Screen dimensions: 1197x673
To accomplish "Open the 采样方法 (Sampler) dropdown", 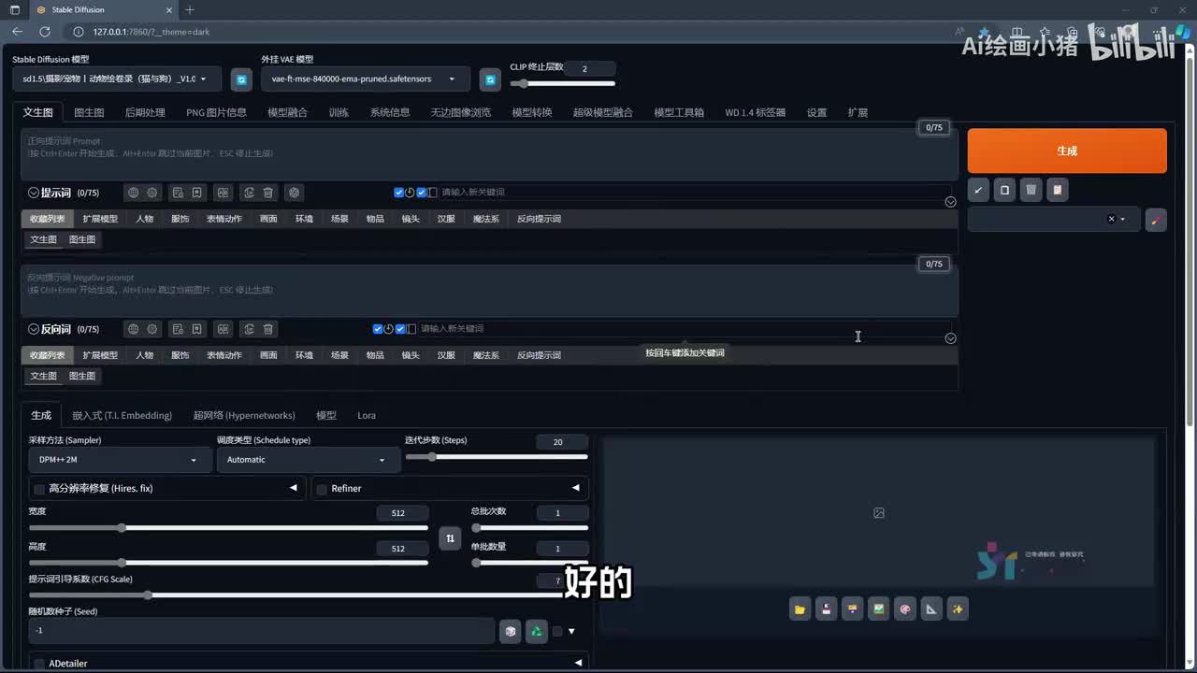I will 120,460.
